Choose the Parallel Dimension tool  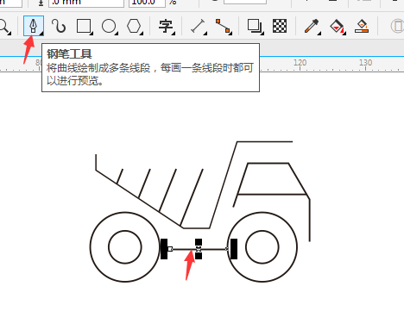[x=199, y=27]
